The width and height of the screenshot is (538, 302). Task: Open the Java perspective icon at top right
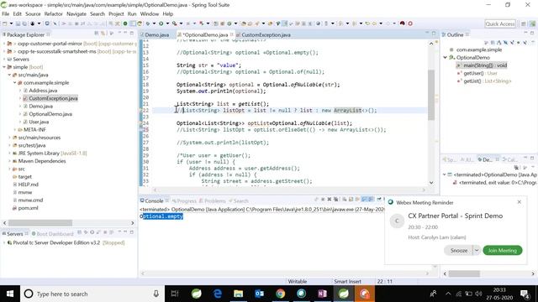click(x=524, y=23)
